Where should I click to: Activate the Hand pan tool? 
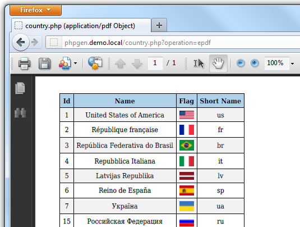pos(218,63)
